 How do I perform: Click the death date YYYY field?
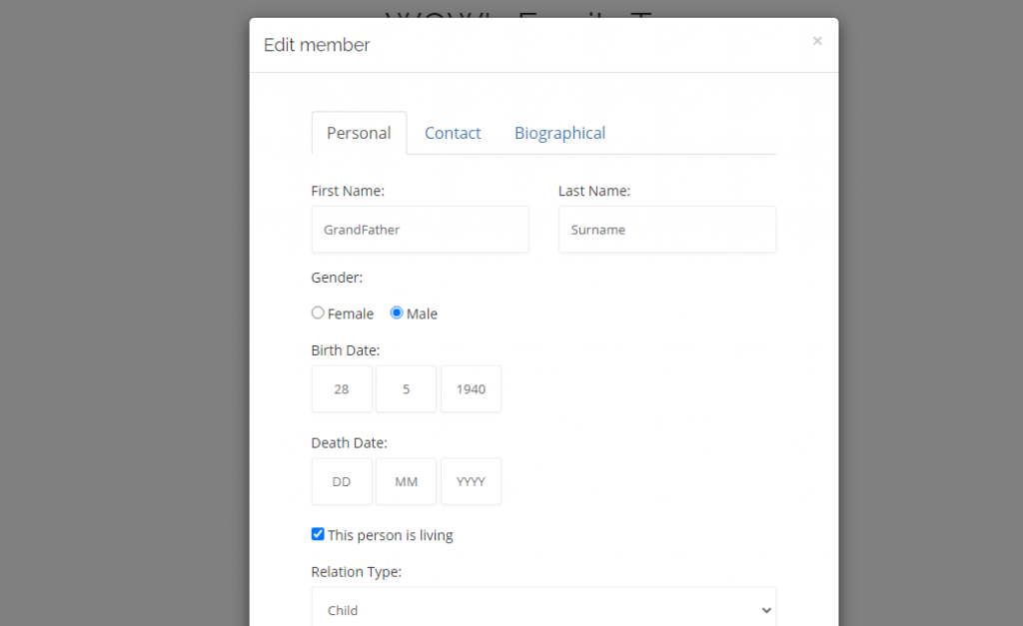click(x=471, y=481)
